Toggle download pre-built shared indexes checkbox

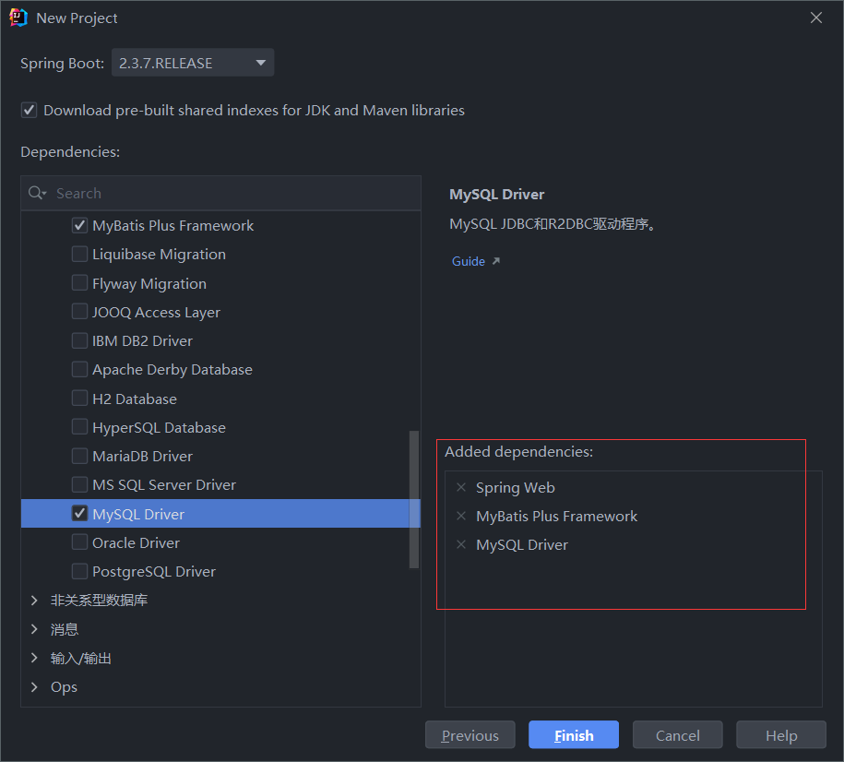click(x=30, y=111)
